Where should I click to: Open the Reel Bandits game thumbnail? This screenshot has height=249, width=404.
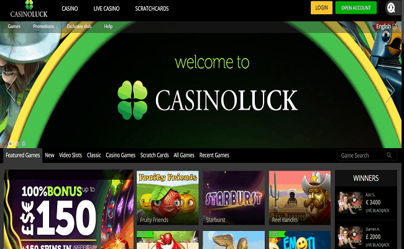pos(300,198)
